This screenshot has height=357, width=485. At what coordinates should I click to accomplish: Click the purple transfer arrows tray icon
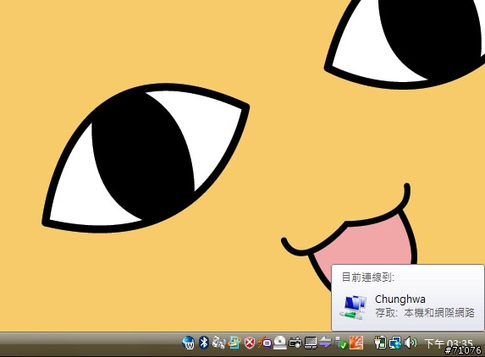(x=325, y=343)
